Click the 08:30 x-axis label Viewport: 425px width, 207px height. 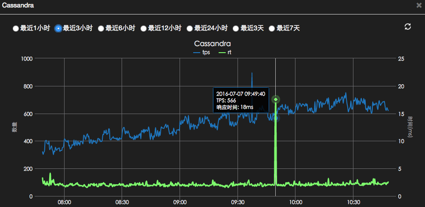[x=122, y=203]
